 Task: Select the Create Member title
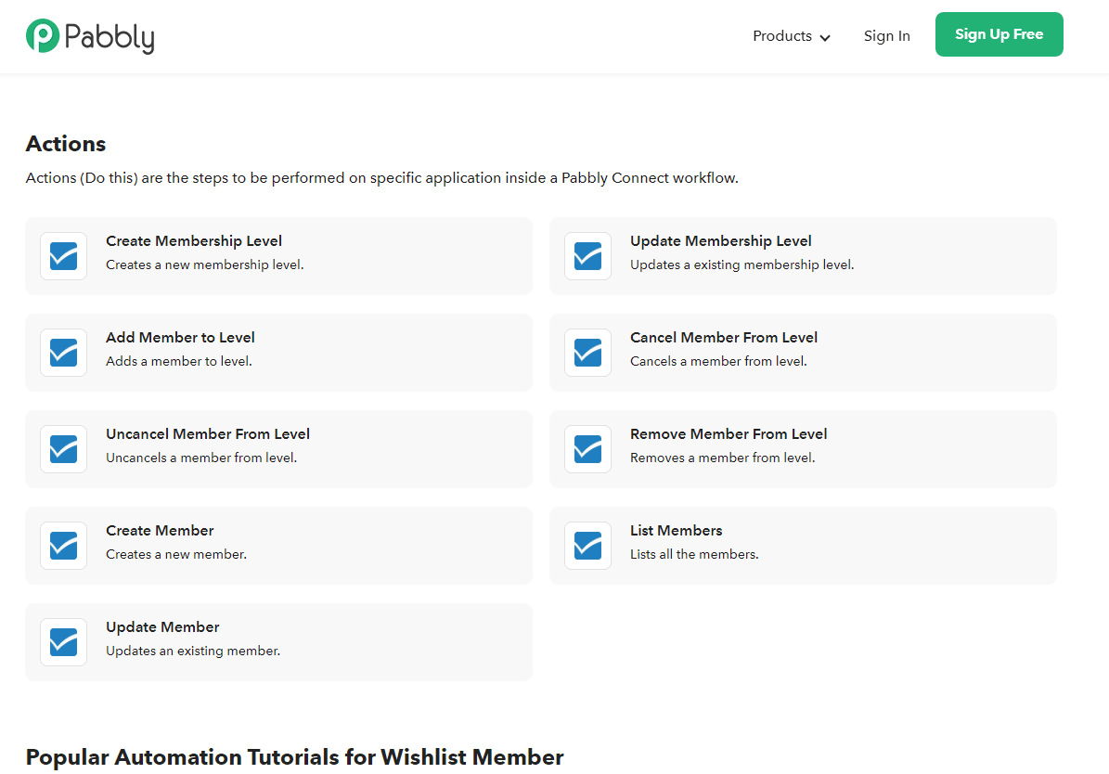point(160,531)
